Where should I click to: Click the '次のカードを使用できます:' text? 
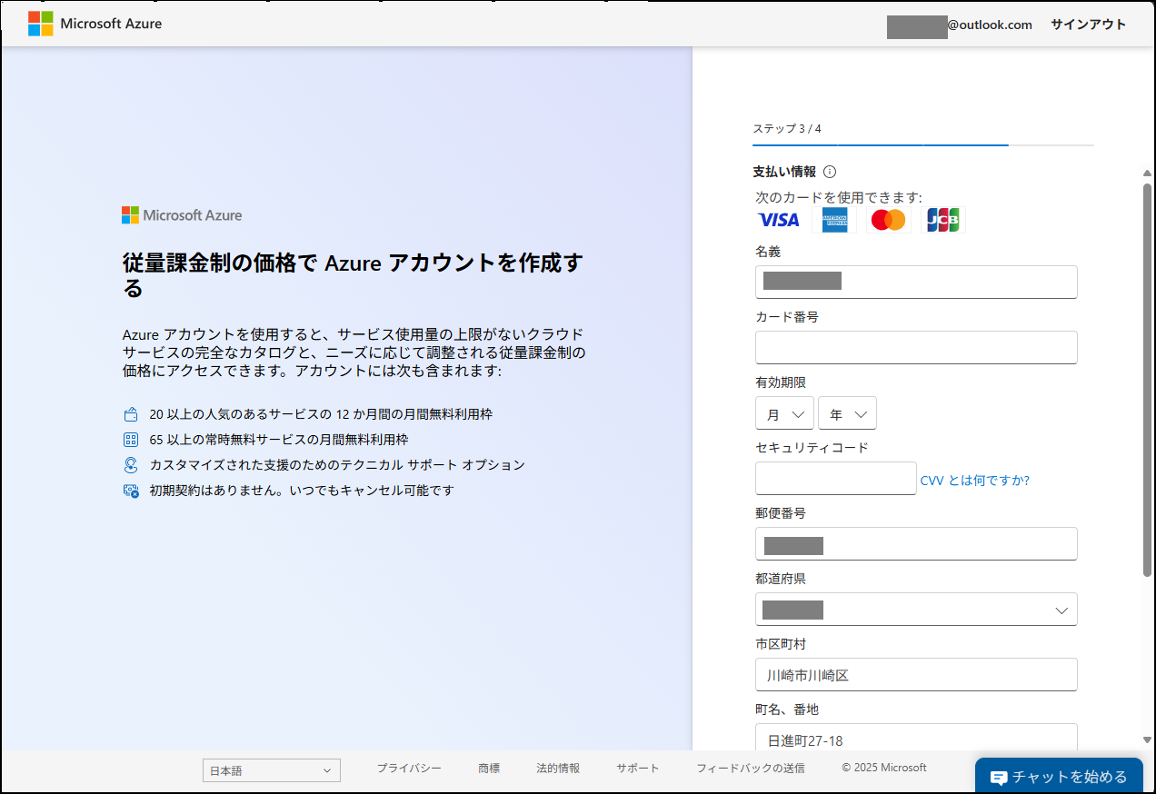[839, 197]
